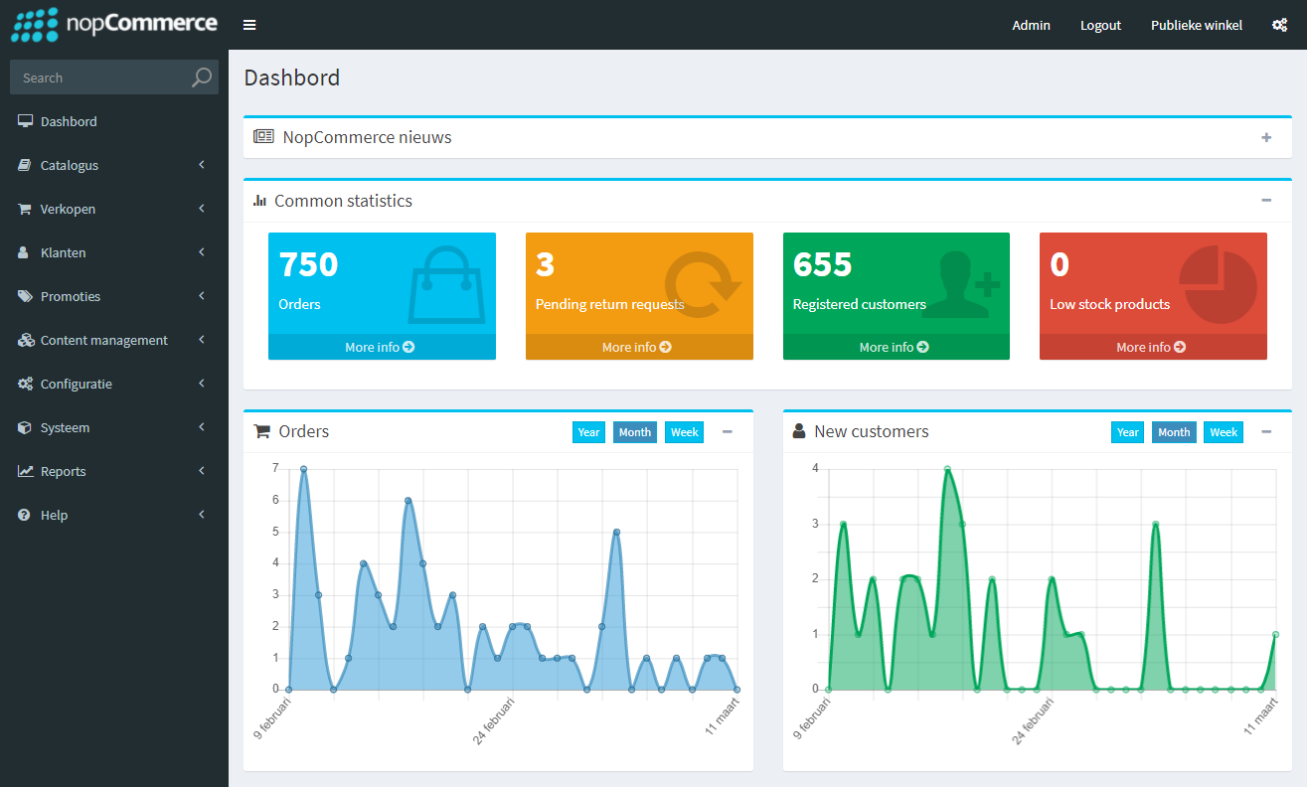Click the Dashbord icon in the sidebar
This screenshot has width=1307, height=787.
pyautogui.click(x=23, y=120)
